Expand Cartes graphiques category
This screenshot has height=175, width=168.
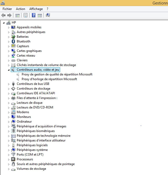click(9, 51)
